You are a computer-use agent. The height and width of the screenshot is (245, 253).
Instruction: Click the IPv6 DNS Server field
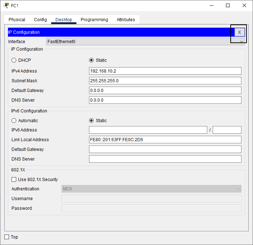(165, 159)
